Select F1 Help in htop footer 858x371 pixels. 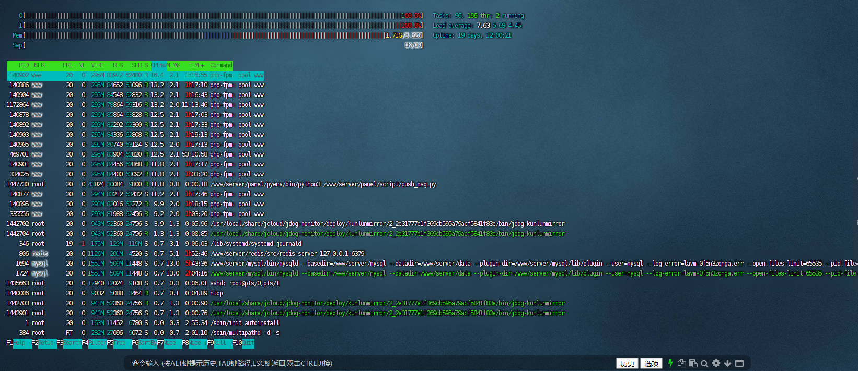[x=19, y=343]
